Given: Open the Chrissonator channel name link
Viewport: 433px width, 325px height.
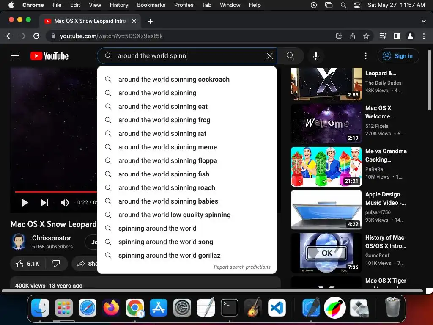Looking at the screenshot, I should (x=51, y=238).
